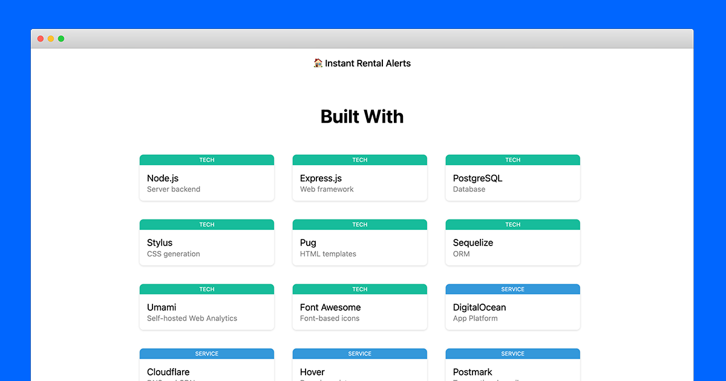Click the SERVICE label above DigitalOcean
The image size is (726, 381).
click(513, 290)
